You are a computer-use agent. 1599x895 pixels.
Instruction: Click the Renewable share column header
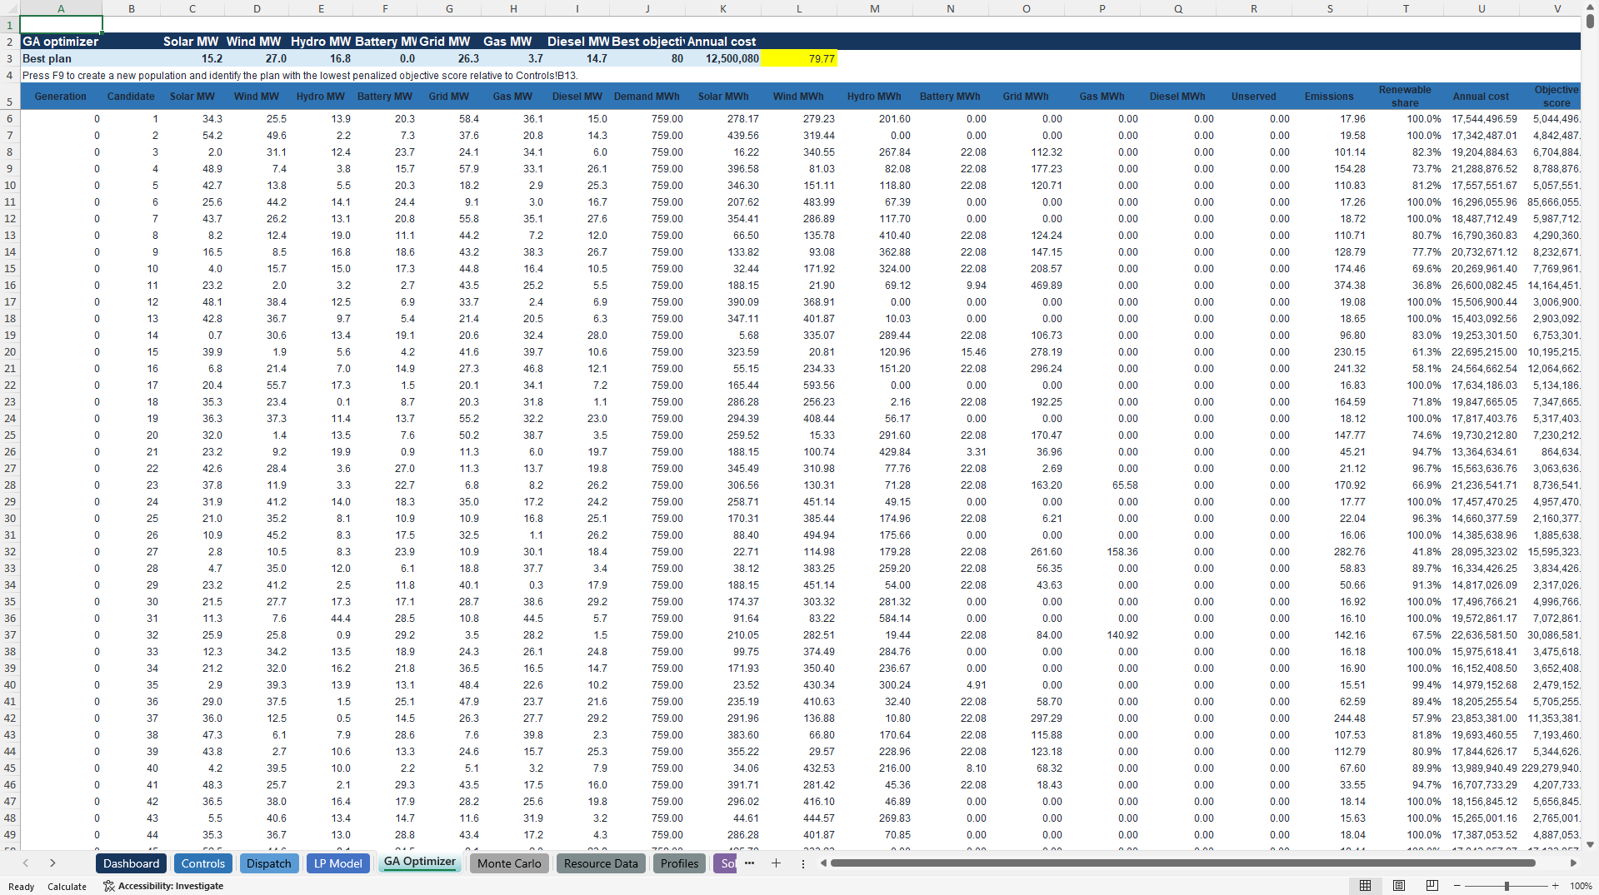[x=1405, y=97]
